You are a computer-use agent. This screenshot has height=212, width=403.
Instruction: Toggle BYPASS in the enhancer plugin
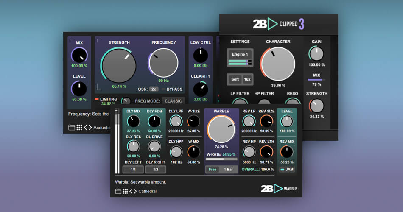click(x=172, y=89)
